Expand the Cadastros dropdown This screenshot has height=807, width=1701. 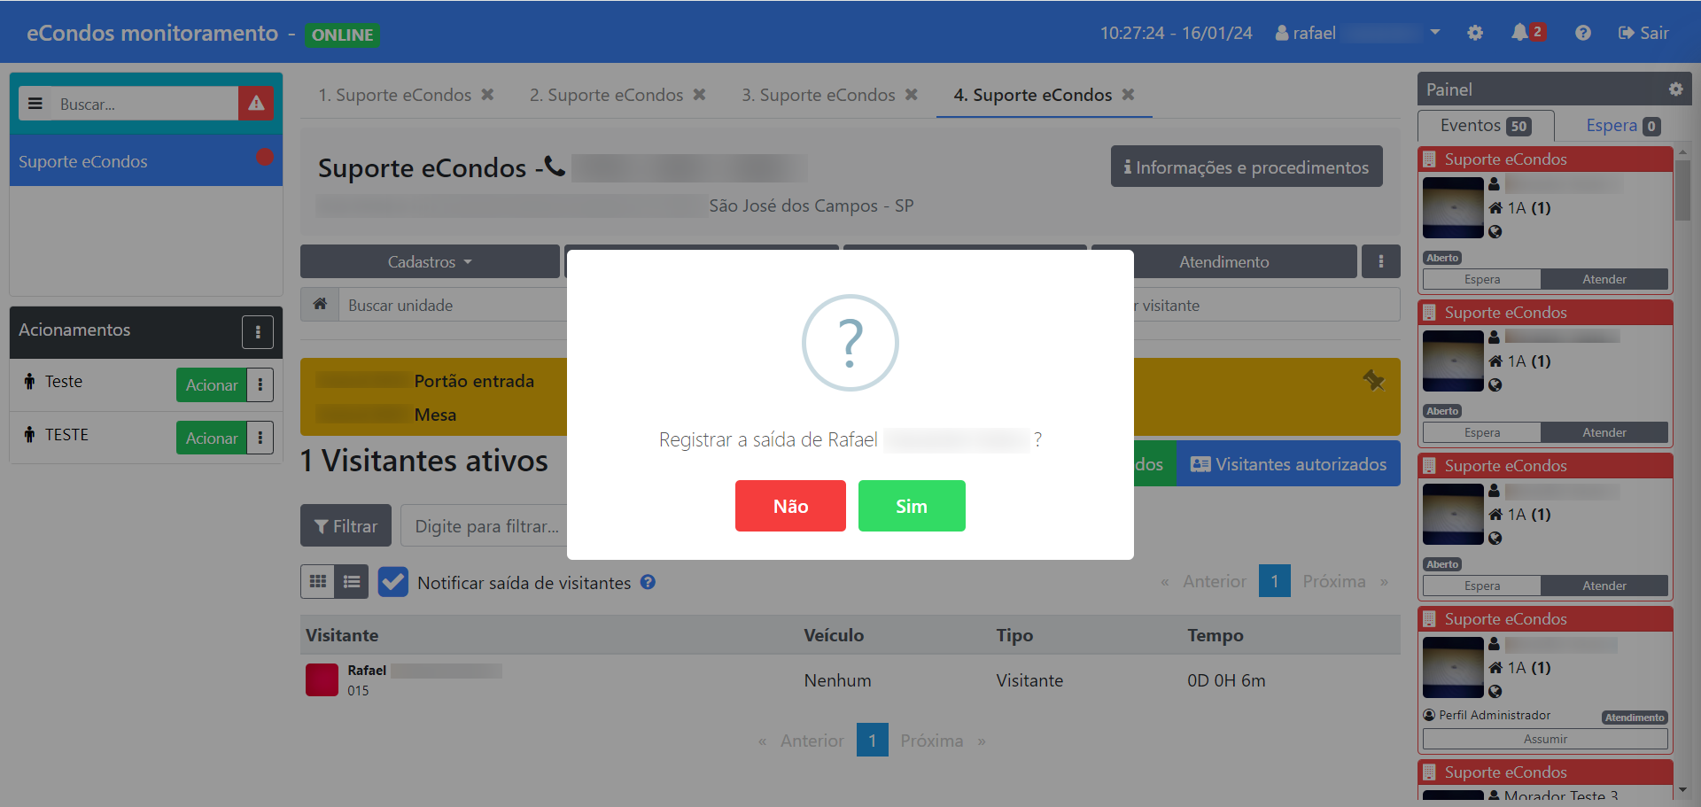tap(430, 261)
